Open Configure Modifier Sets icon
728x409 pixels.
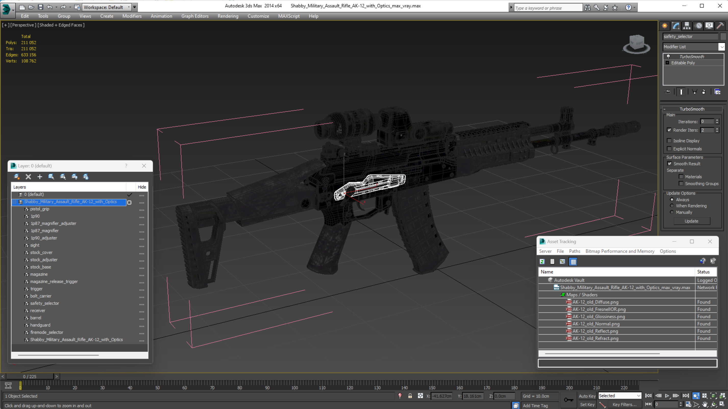(717, 92)
